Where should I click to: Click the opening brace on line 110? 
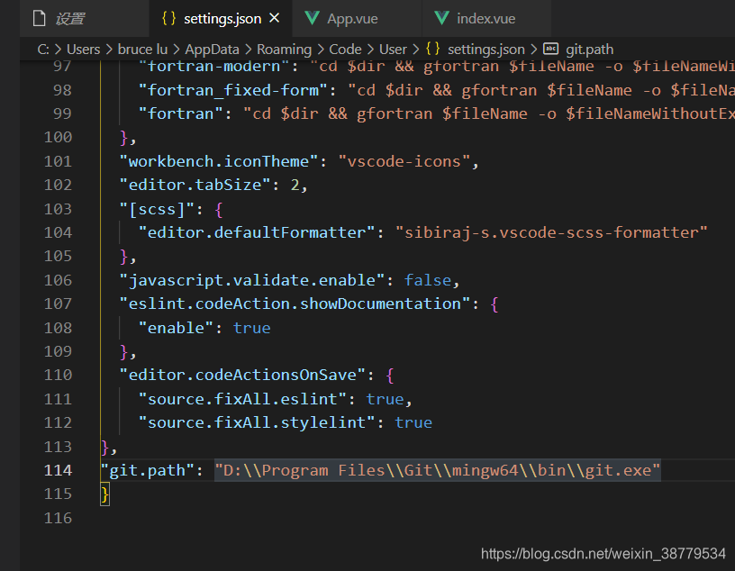pyautogui.click(x=390, y=376)
